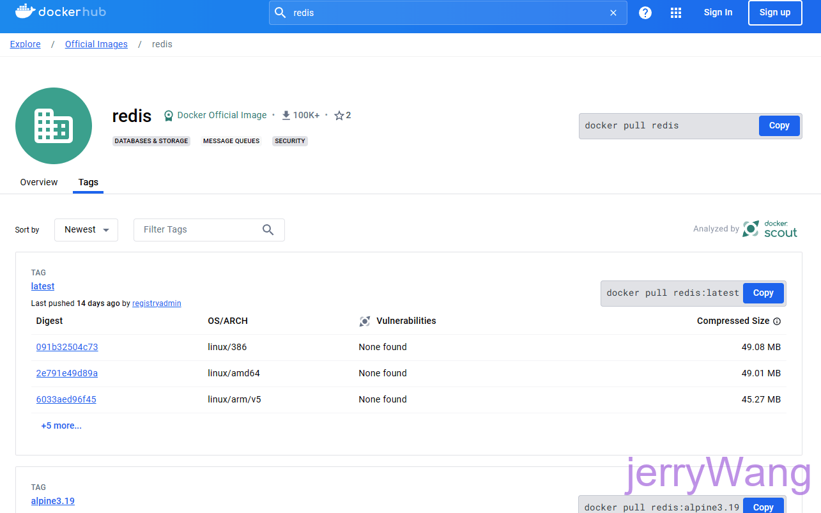Clear the search field with the X icon
Viewport: 821px width, 513px height.
tap(613, 12)
